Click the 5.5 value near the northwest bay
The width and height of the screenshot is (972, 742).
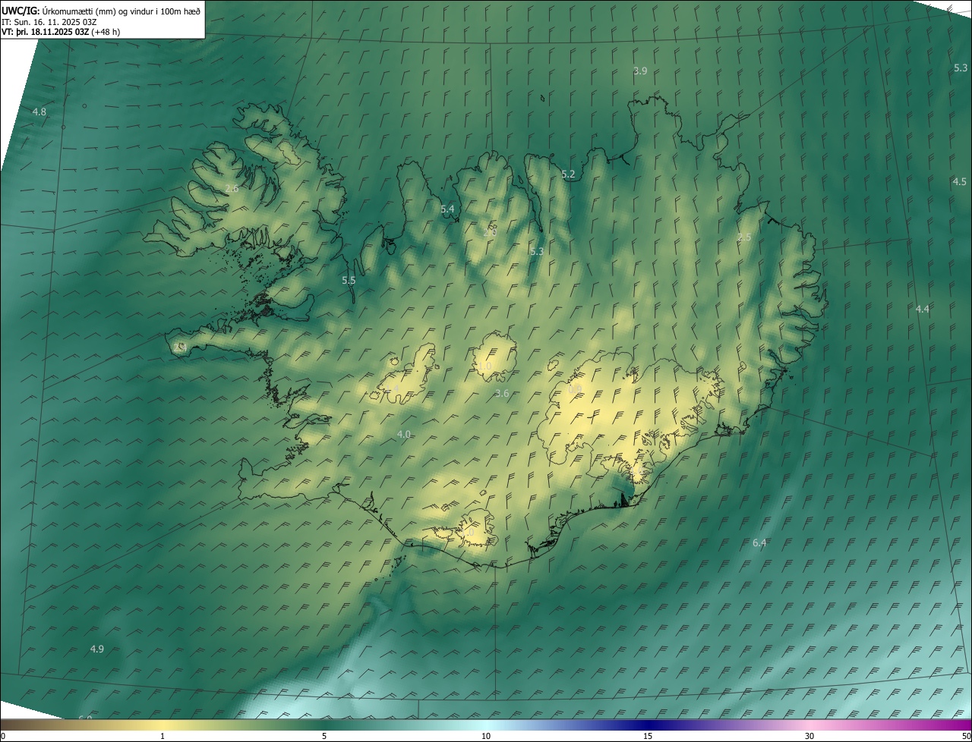tap(349, 280)
